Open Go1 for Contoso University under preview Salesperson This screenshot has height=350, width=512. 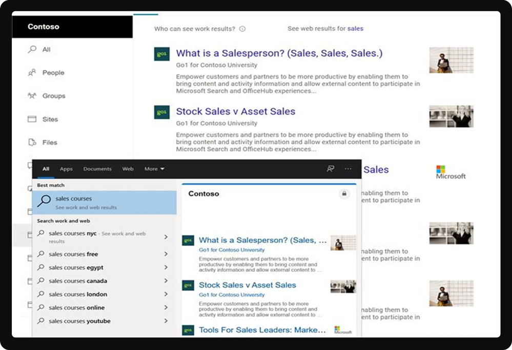click(x=232, y=250)
